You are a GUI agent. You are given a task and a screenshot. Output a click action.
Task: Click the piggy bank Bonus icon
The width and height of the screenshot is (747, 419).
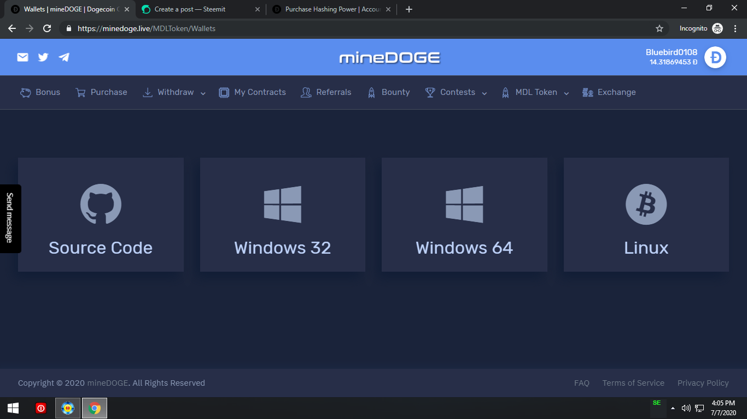pos(26,93)
